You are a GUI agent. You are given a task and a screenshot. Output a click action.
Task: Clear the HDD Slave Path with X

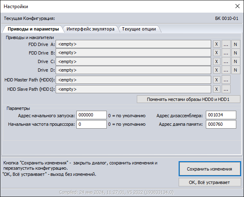[x=217, y=89]
